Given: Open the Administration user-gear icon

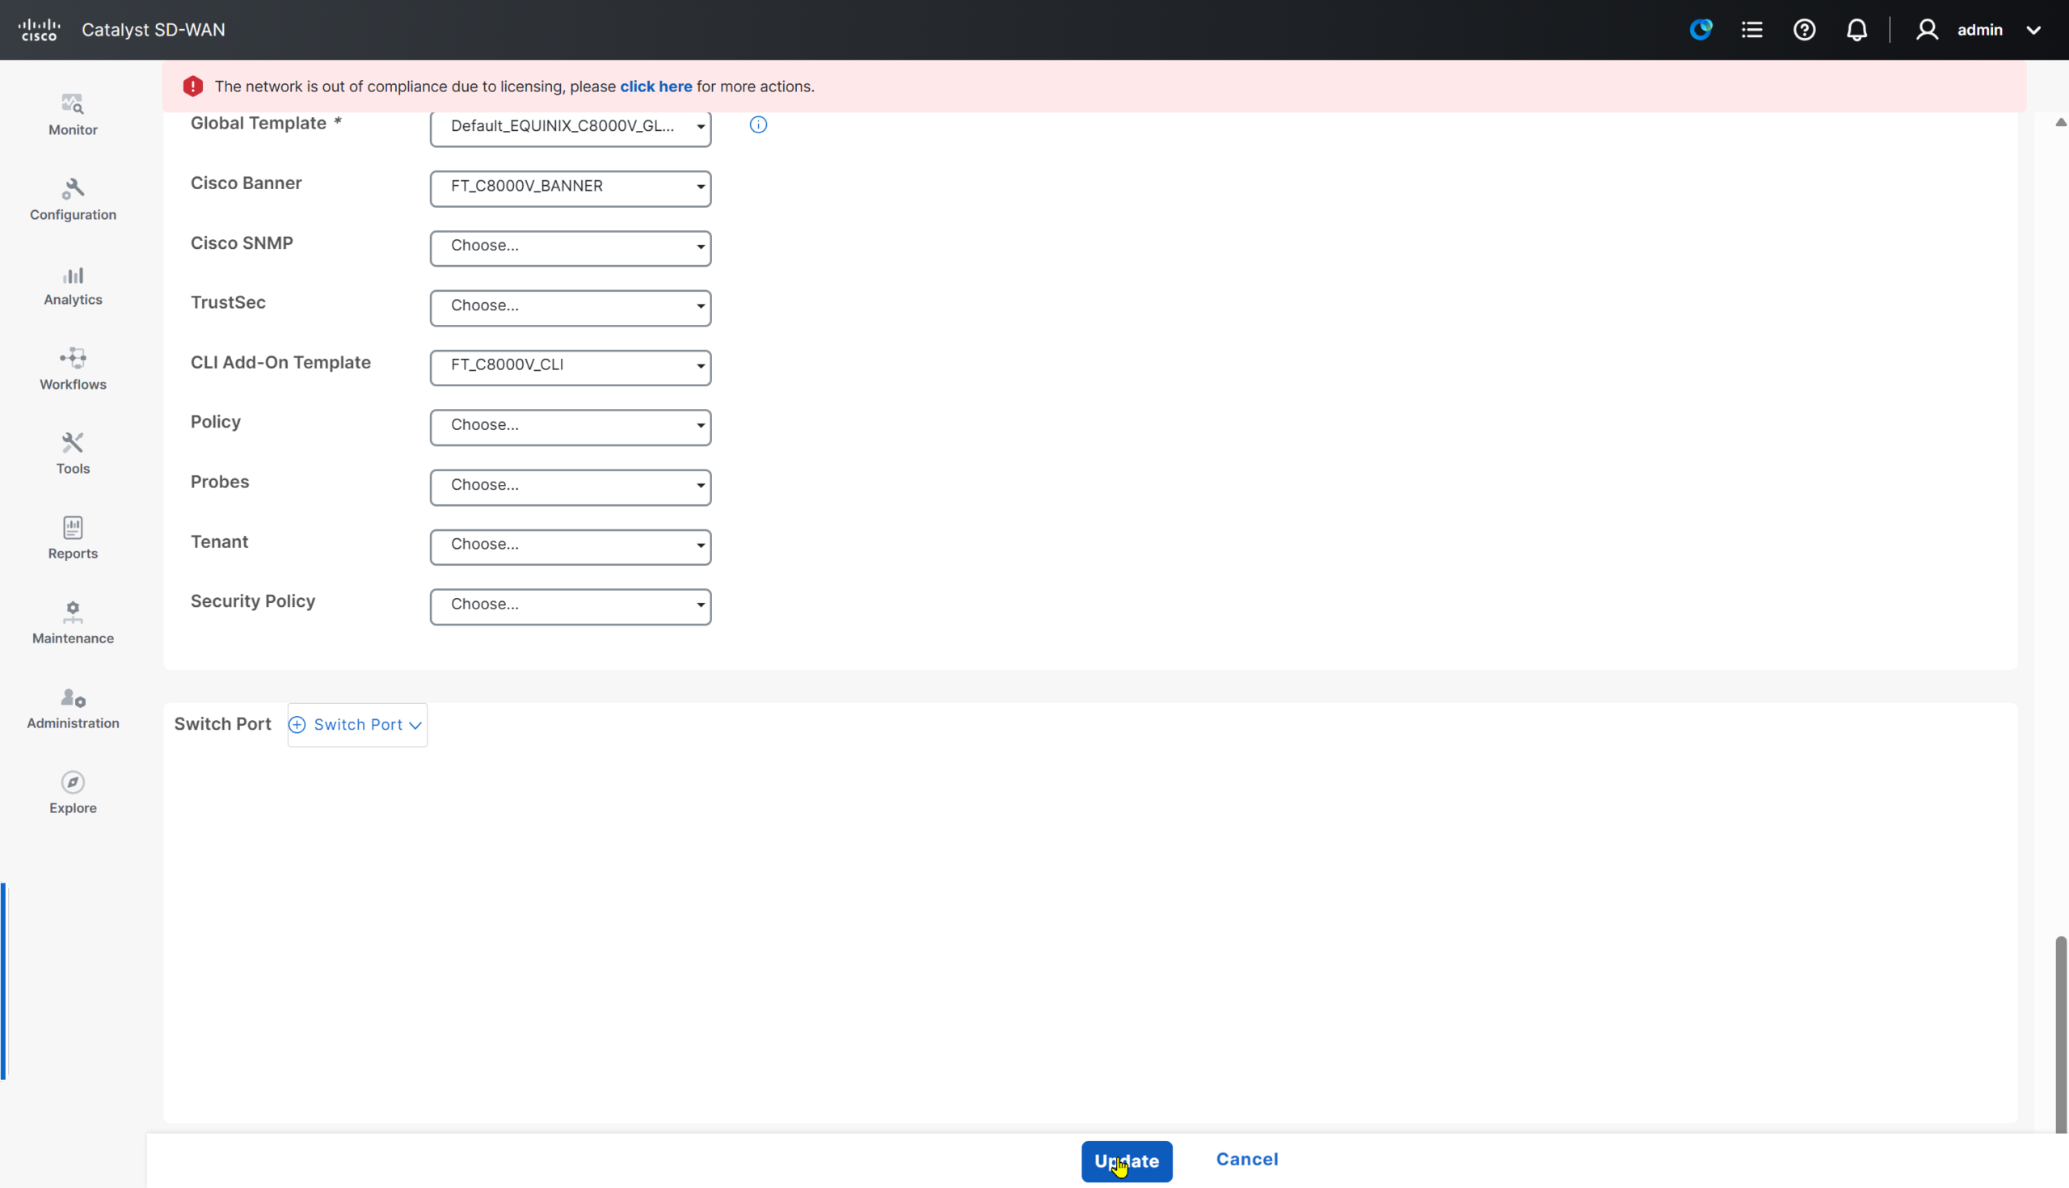Looking at the screenshot, I should (x=73, y=697).
